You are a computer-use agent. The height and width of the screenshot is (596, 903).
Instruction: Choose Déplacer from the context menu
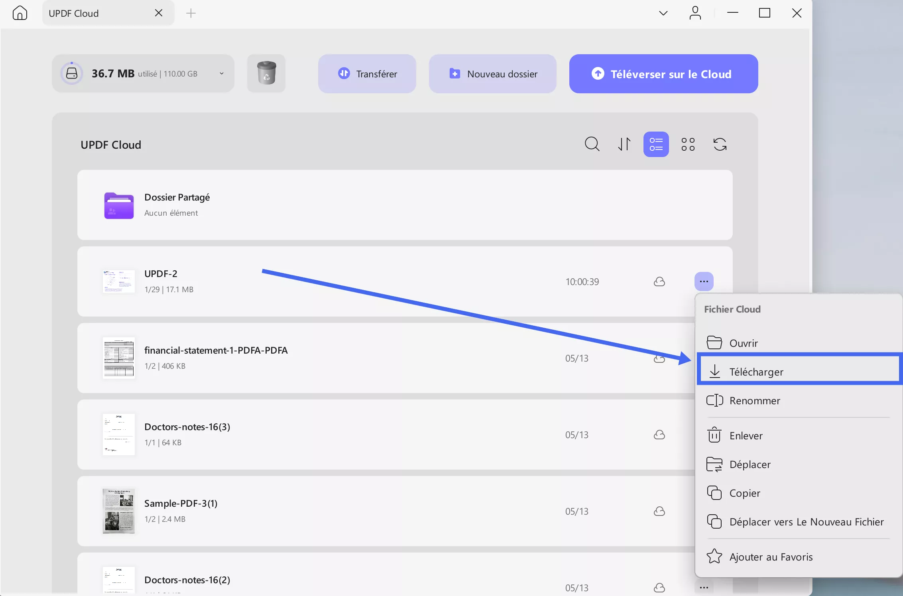tap(798, 464)
